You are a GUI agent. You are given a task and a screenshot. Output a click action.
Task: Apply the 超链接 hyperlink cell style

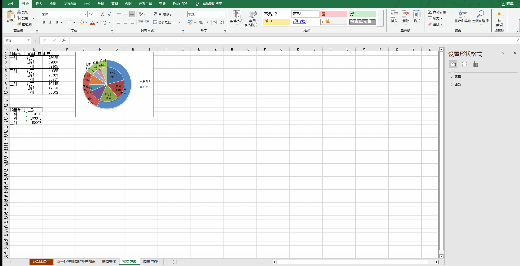(x=299, y=21)
